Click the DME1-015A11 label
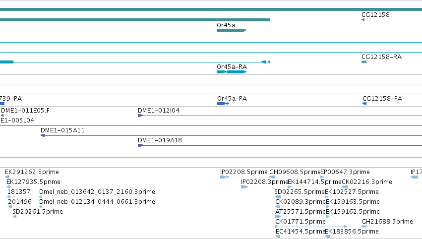 [x=62, y=130]
